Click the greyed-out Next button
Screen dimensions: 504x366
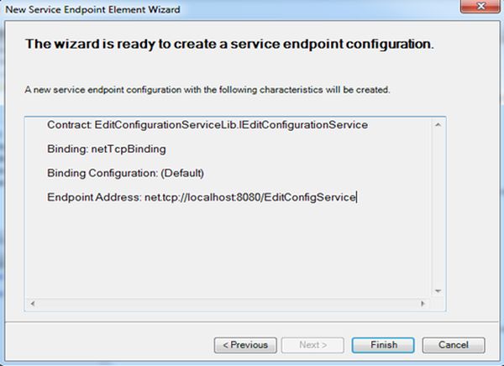coord(313,345)
